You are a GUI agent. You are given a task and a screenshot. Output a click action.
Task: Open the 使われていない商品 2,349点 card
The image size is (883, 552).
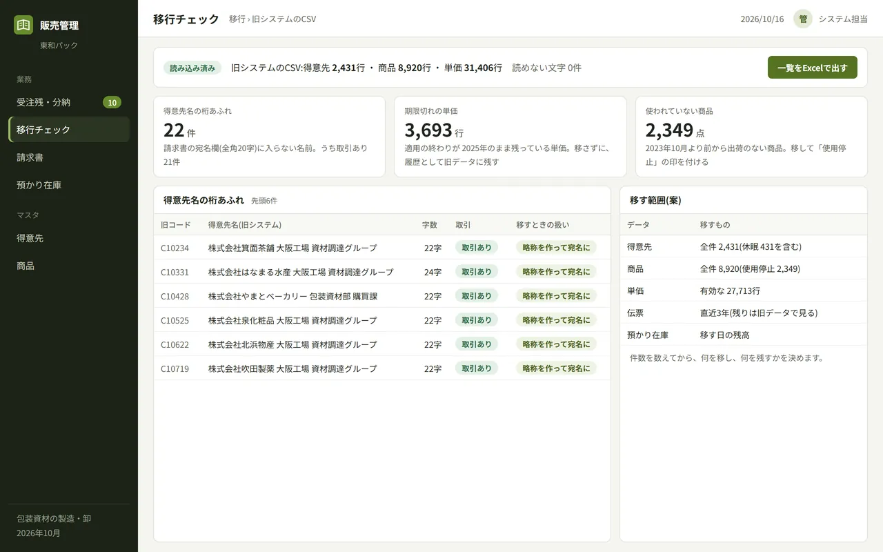751,137
